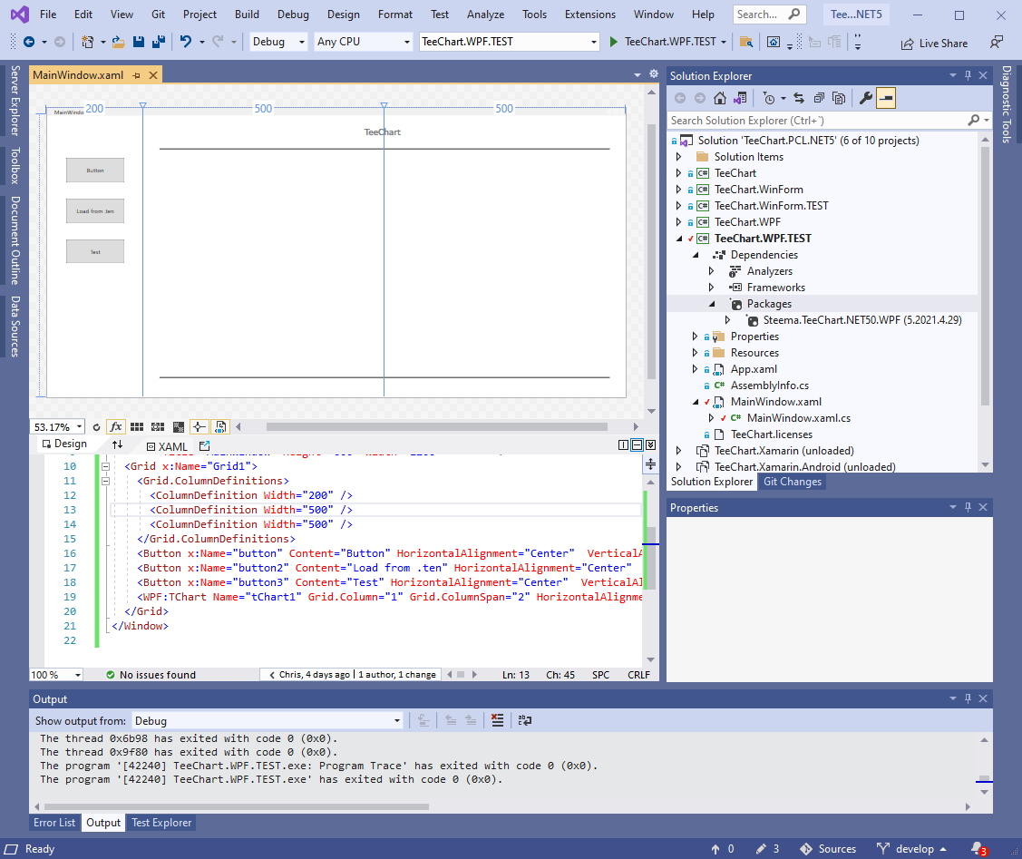This screenshot has width=1022, height=859.
Task: Collapse the XAML pane with the chevron icon
Action: click(650, 445)
